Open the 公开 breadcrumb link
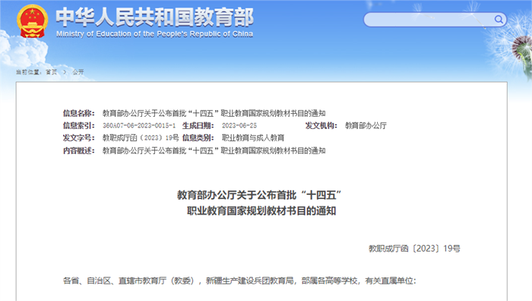The image size is (532, 301). click(78, 72)
